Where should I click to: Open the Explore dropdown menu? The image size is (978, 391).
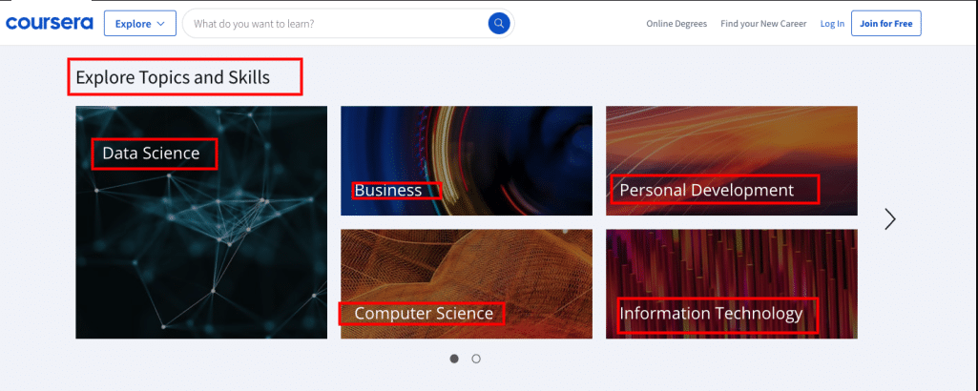139,24
